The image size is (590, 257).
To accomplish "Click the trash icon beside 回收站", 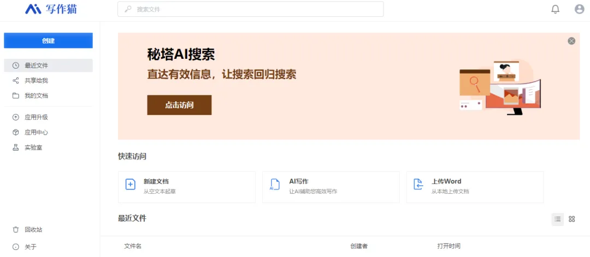I will (x=15, y=230).
